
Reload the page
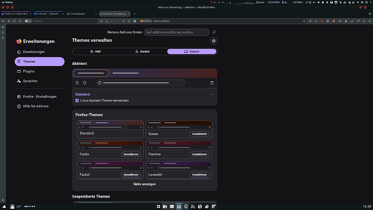pyautogui.click(x=123, y=21)
